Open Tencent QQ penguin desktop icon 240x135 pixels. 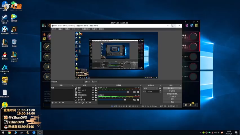pyautogui.click(x=4, y=56)
